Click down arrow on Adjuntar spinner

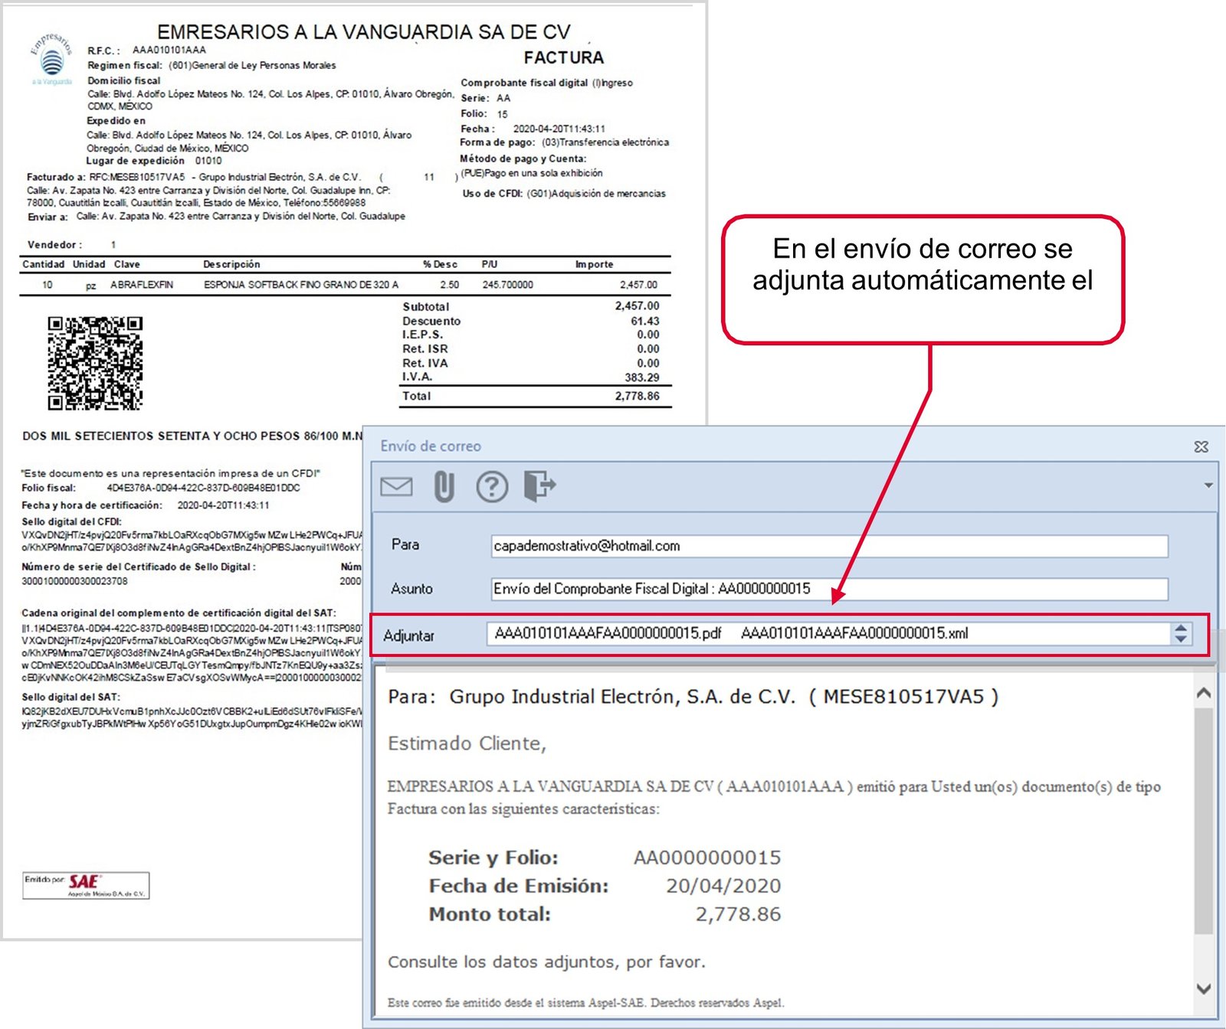(x=1181, y=639)
